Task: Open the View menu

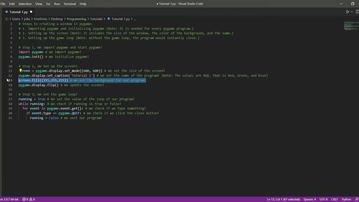Action: pos(39,4)
